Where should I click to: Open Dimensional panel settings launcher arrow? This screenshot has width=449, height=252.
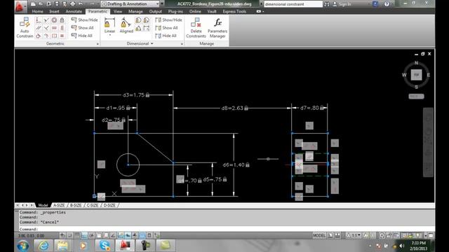click(x=182, y=43)
